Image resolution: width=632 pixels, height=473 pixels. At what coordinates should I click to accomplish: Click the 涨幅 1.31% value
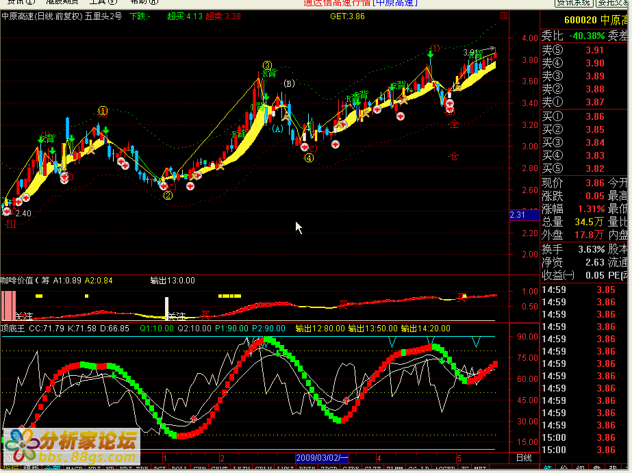tap(592, 209)
